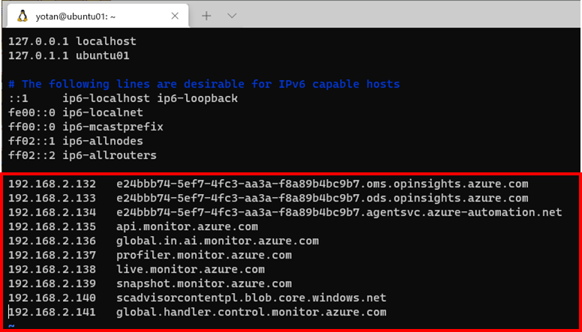Image resolution: width=582 pixels, height=332 pixels.
Task: Click the blue IPv6 comment line
Action: pos(204,84)
